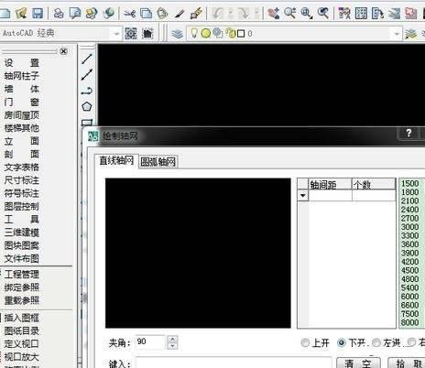This screenshot has width=425, height=368.
Task: Select the 上开 radio button
Action: click(x=305, y=342)
